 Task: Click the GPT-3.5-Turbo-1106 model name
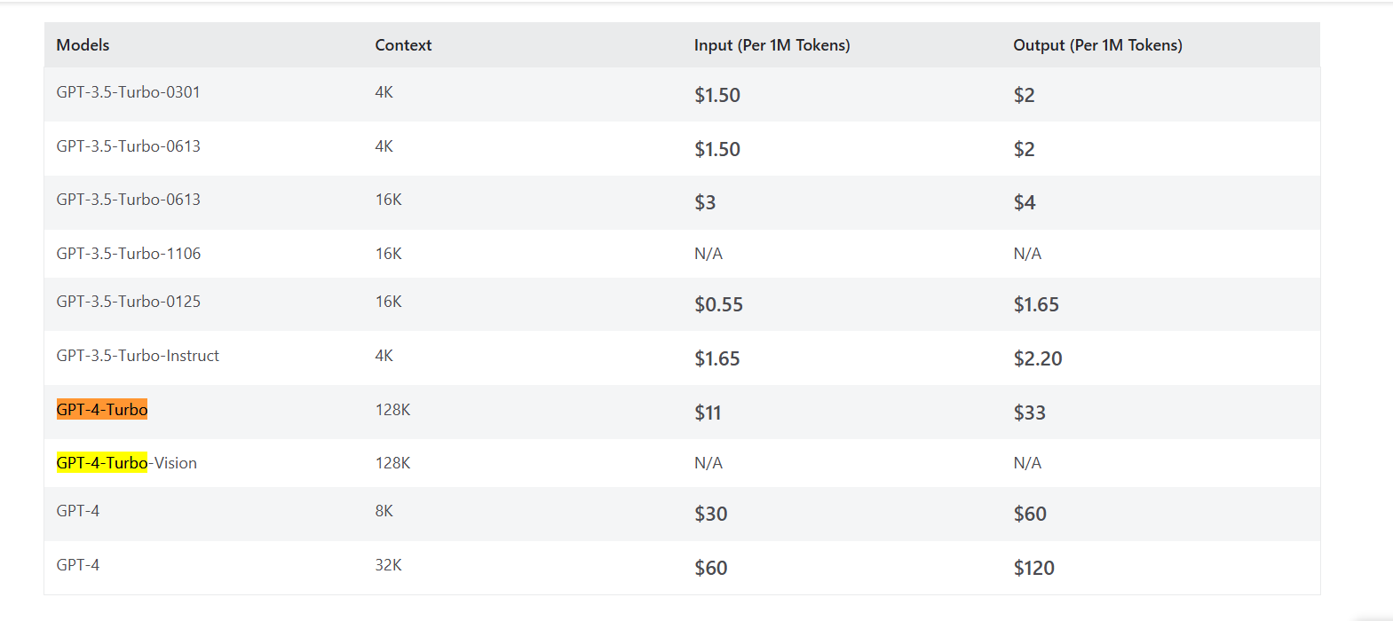tap(129, 254)
